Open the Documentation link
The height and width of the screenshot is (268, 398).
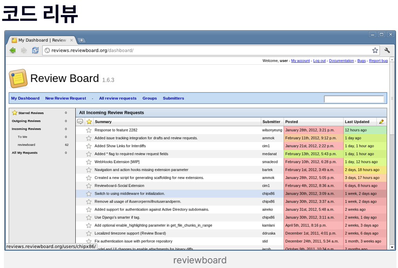click(342, 61)
